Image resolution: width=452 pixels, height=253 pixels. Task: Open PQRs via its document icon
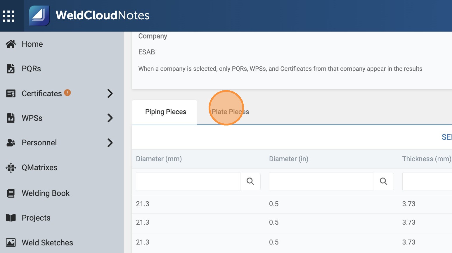[11, 68]
